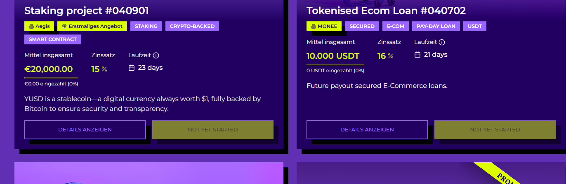
Task: Click the calendar icon beside 23 days
Action: click(132, 68)
